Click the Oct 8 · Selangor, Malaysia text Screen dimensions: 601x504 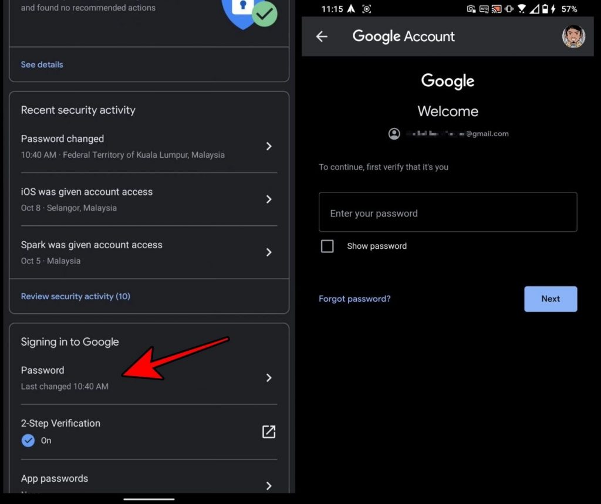[69, 208]
